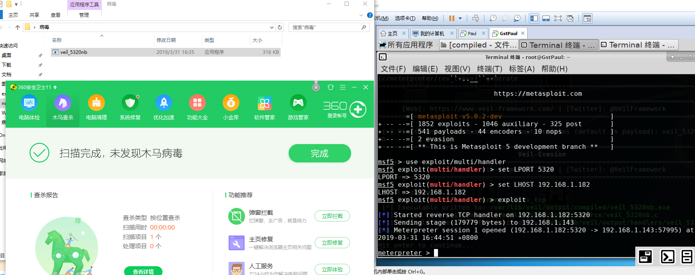695x275 pixels.
Task: Open 软件管家 software manager icon
Action: click(265, 108)
